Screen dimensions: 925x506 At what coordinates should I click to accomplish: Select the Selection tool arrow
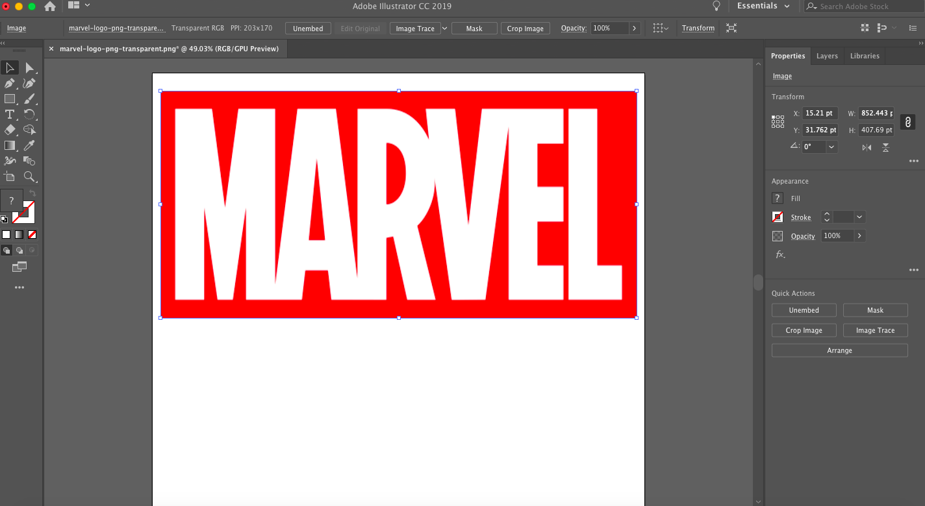tap(10, 67)
